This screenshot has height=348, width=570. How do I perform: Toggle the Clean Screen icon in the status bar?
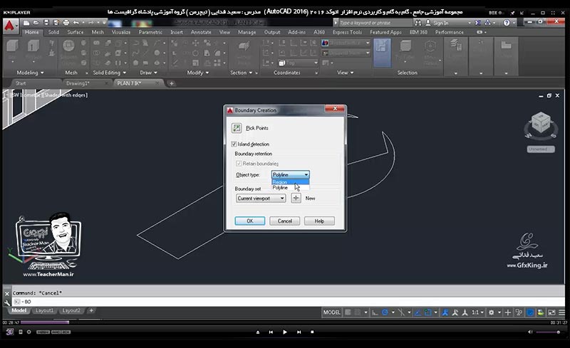point(551,312)
